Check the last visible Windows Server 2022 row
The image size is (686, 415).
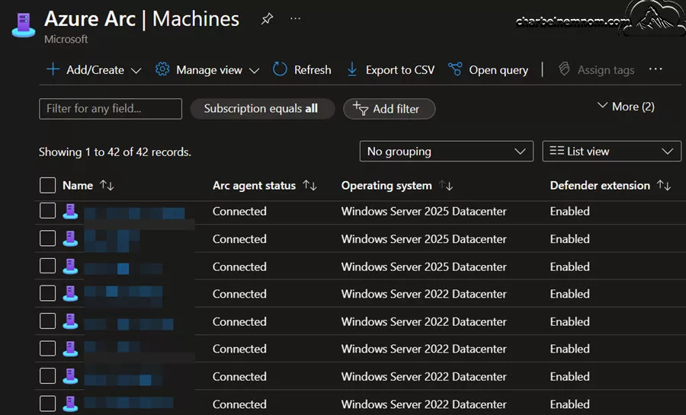[47, 404]
